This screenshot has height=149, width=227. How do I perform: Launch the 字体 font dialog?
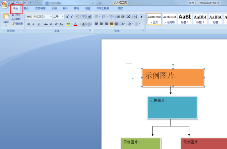coord(90,30)
